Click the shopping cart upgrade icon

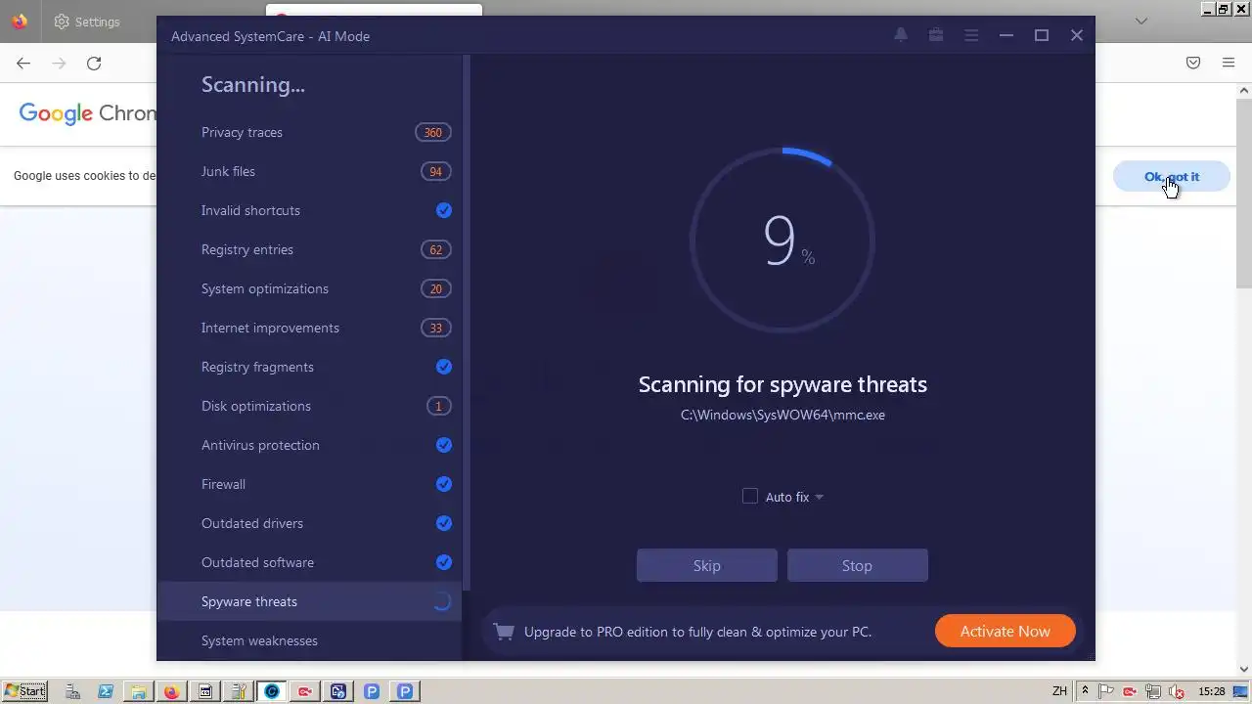coord(504,632)
